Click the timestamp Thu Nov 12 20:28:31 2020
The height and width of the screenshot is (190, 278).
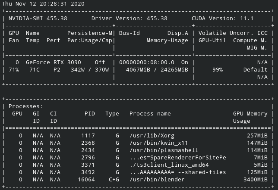[x=43, y=4]
